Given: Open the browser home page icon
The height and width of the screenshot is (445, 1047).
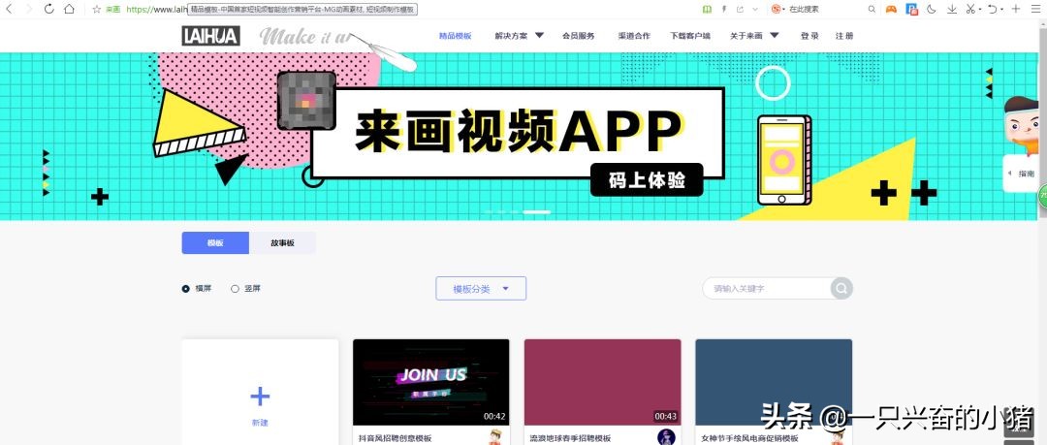Looking at the screenshot, I should 70,9.
